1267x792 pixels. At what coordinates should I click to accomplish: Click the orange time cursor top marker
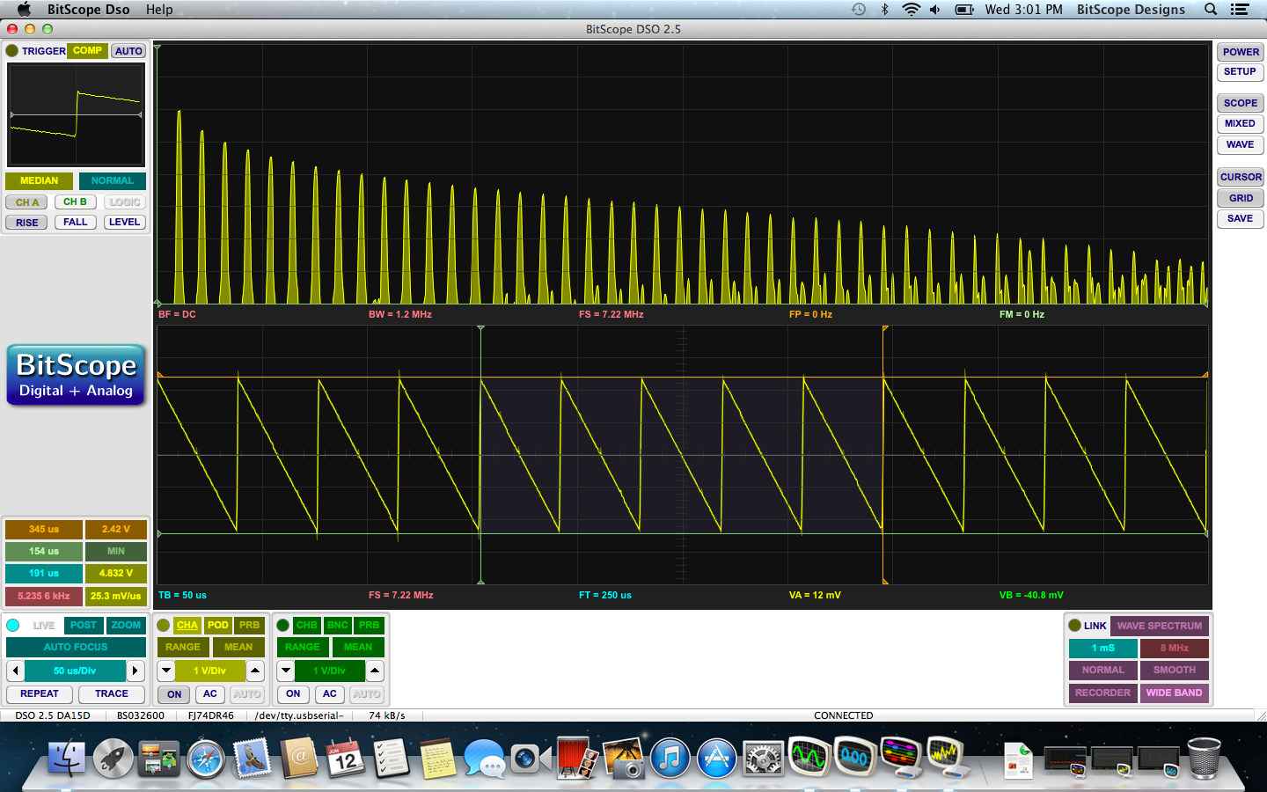(x=884, y=328)
